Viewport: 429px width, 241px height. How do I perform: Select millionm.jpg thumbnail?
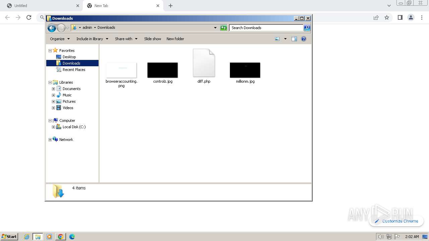pos(245,70)
